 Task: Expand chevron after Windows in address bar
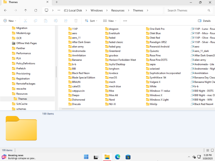tap(107, 10)
